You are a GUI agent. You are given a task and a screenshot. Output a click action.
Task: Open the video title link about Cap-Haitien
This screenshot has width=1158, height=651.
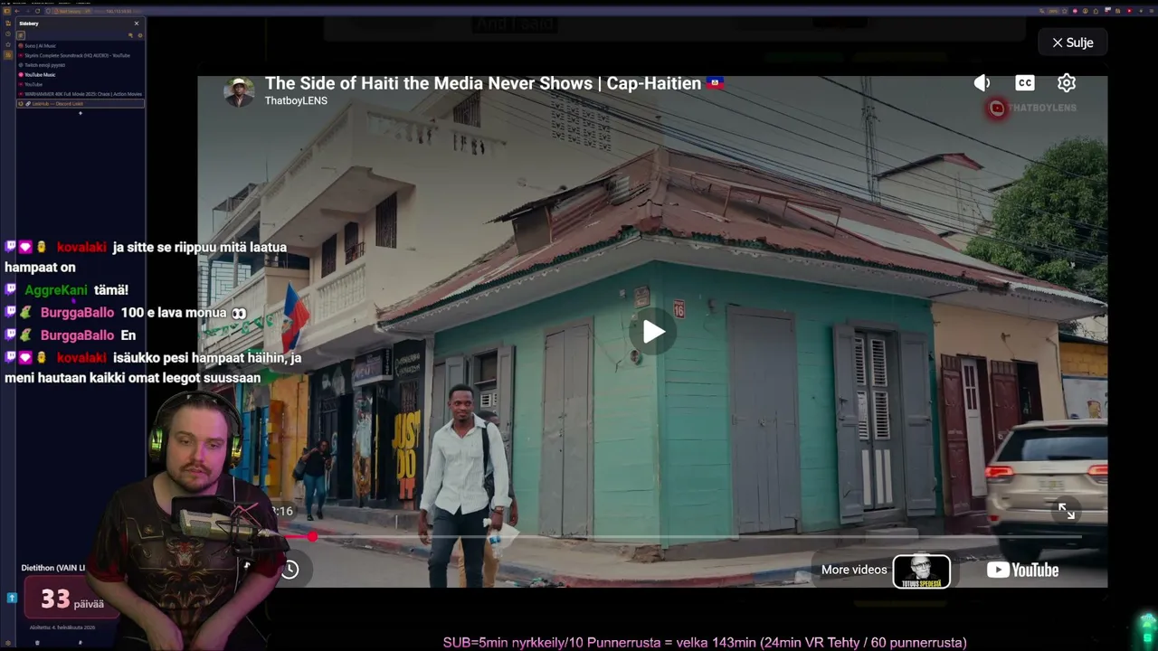click(495, 83)
